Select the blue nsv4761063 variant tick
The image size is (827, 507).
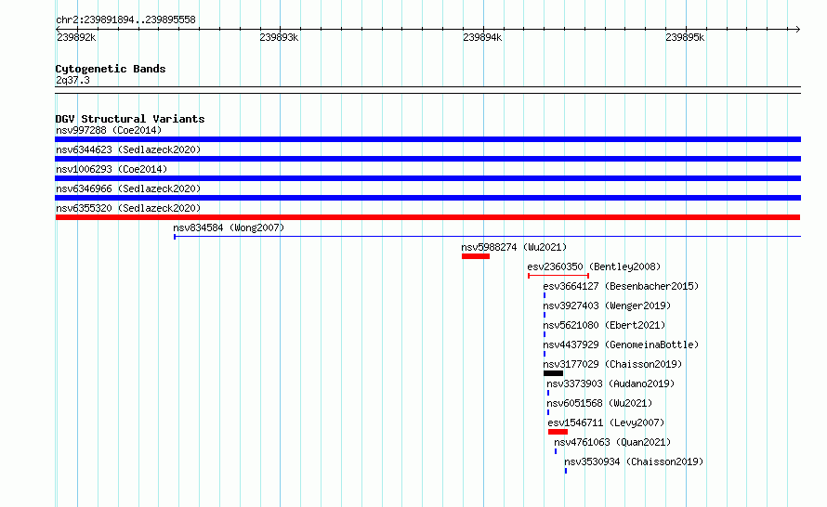556,451
